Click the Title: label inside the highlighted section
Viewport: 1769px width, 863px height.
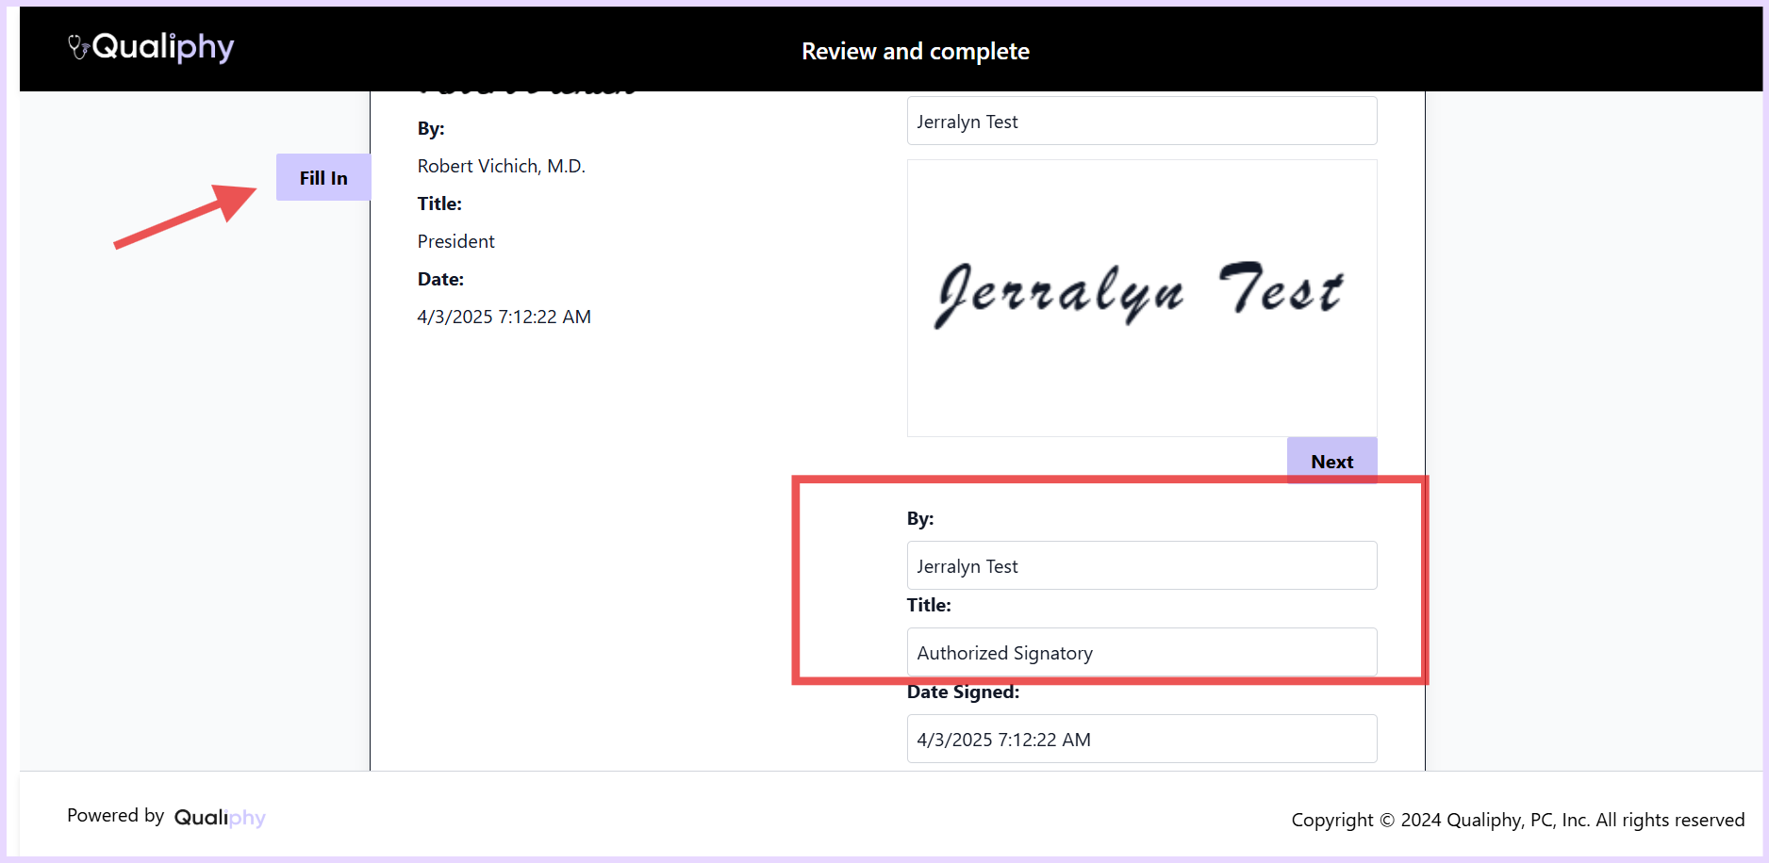tap(928, 605)
